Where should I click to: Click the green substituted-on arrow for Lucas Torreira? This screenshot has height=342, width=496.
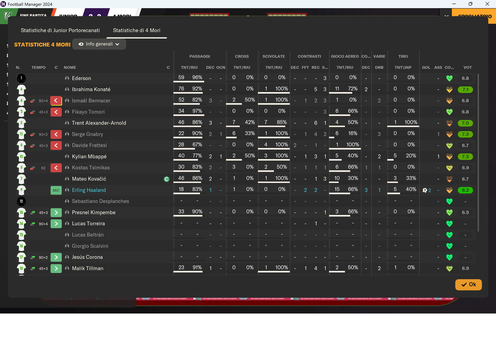[56, 224]
